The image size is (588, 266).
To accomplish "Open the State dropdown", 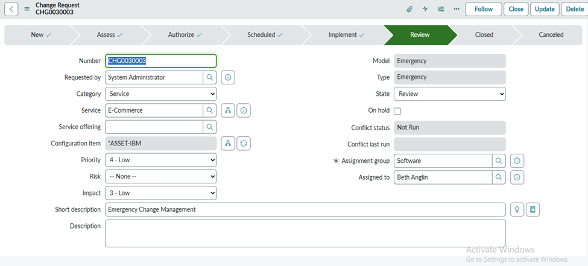I will click(x=449, y=94).
